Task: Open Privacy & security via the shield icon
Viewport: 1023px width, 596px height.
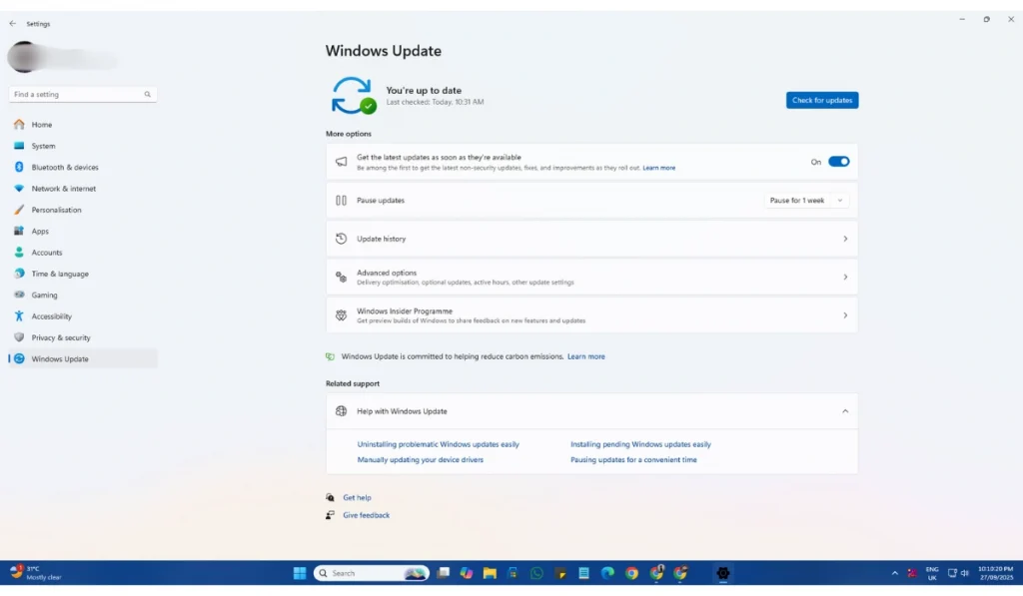Action: pos(21,337)
